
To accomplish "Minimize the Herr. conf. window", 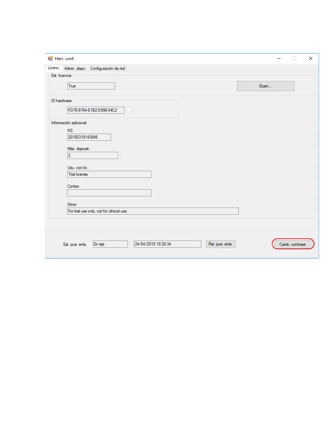I will tap(279, 58).
